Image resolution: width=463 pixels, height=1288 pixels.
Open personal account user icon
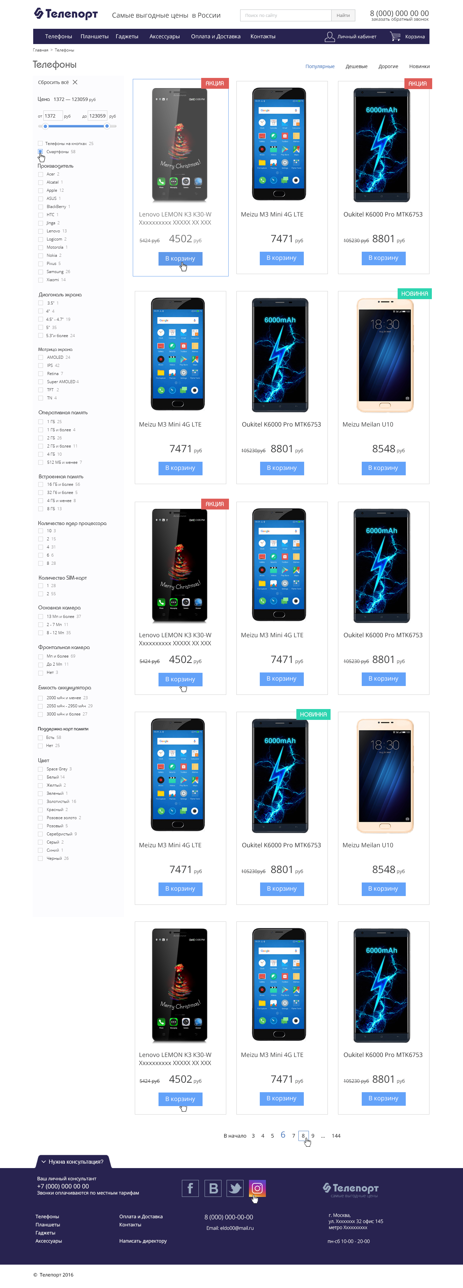[330, 37]
